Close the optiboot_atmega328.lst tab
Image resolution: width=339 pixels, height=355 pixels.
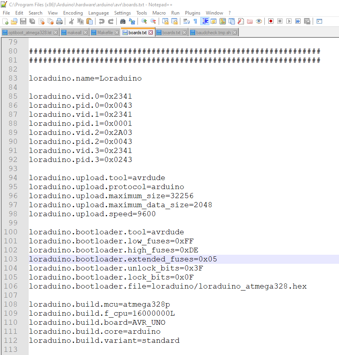(x=56, y=33)
